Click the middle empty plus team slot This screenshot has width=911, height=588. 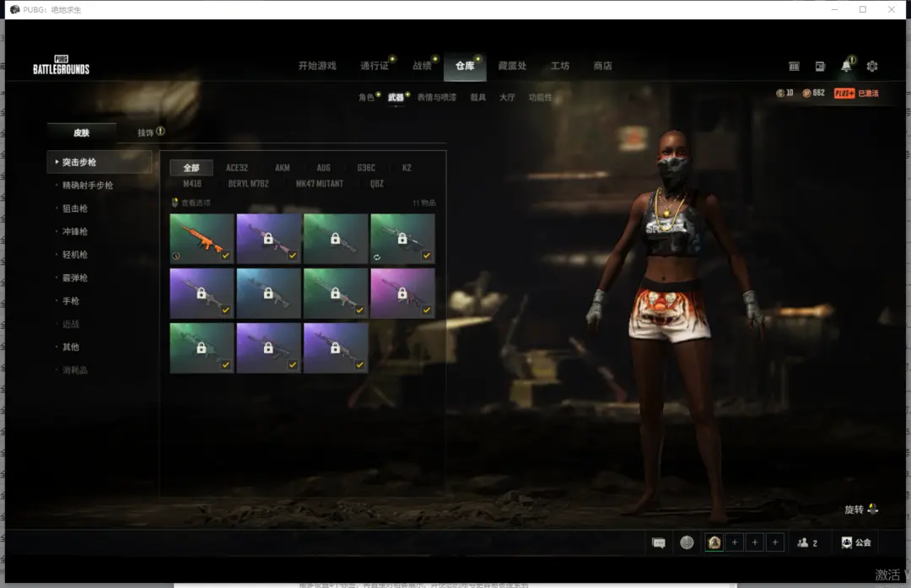pyautogui.click(x=755, y=542)
